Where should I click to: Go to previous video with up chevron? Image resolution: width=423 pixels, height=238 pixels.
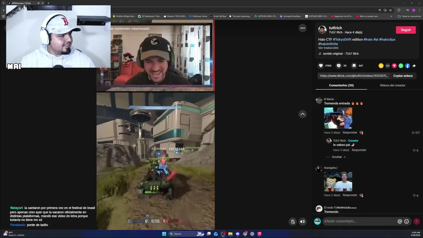pyautogui.click(x=302, y=114)
